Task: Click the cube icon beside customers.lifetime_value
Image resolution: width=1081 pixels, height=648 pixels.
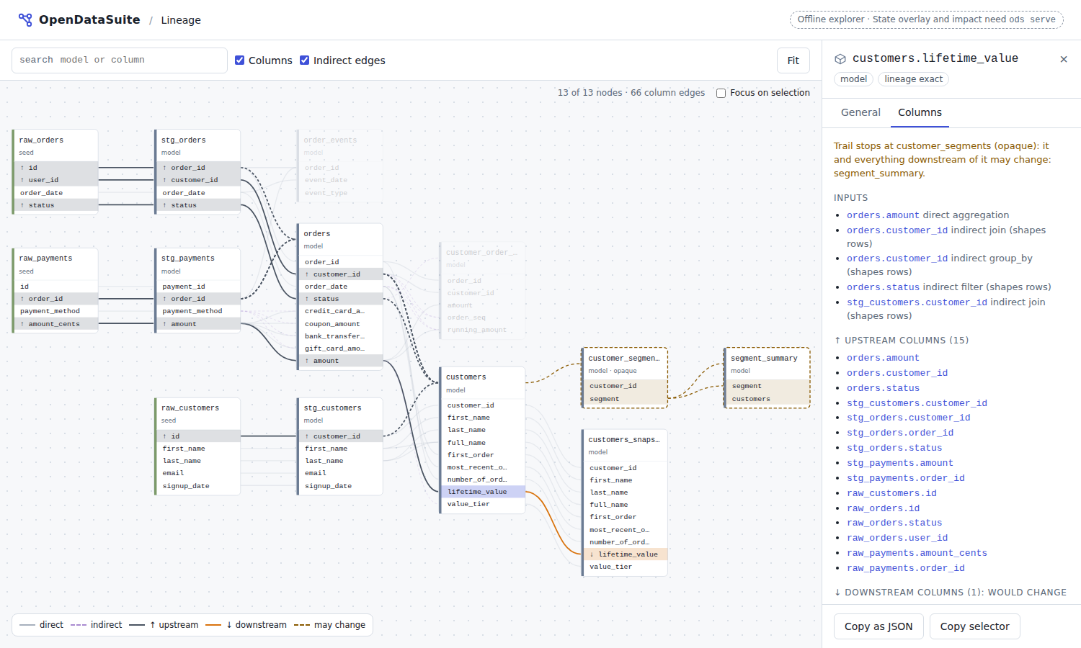Action: coord(840,59)
